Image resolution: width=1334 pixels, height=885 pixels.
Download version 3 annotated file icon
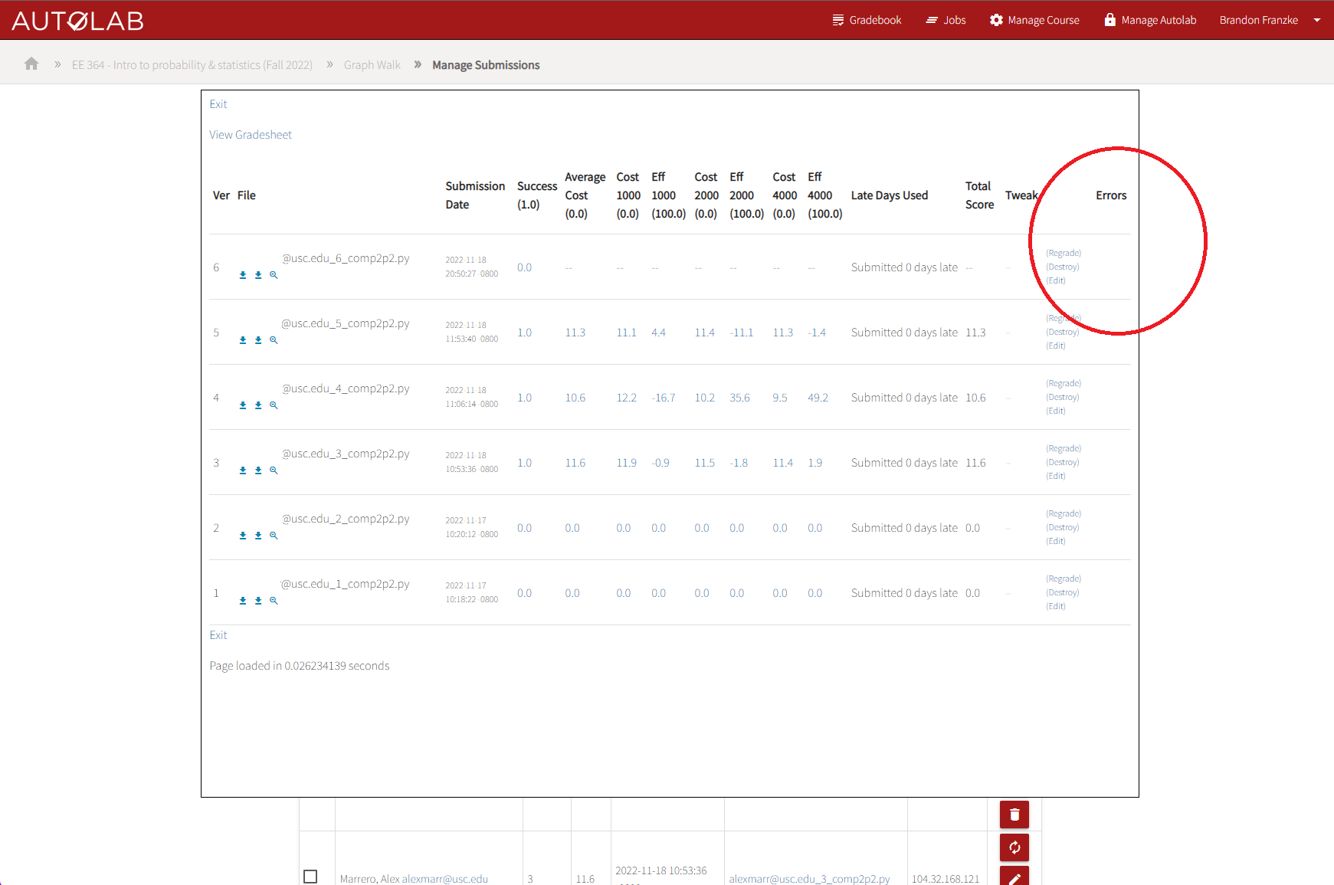tap(258, 470)
